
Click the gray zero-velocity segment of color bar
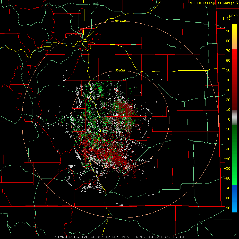coord(234,118)
